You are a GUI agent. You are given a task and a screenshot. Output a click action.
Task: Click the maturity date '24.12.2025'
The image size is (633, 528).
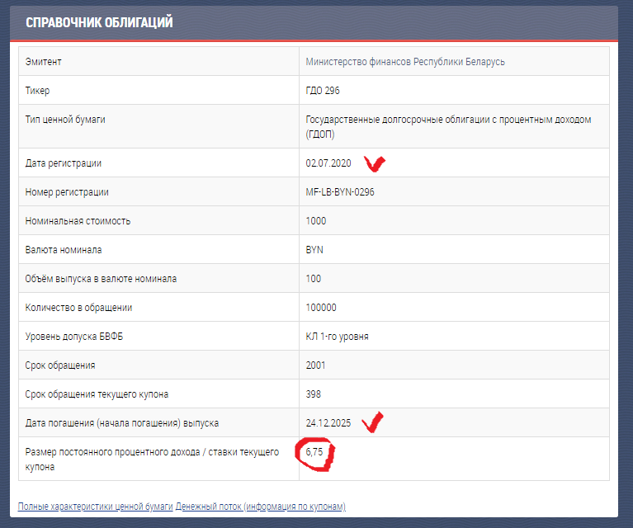[x=328, y=423]
